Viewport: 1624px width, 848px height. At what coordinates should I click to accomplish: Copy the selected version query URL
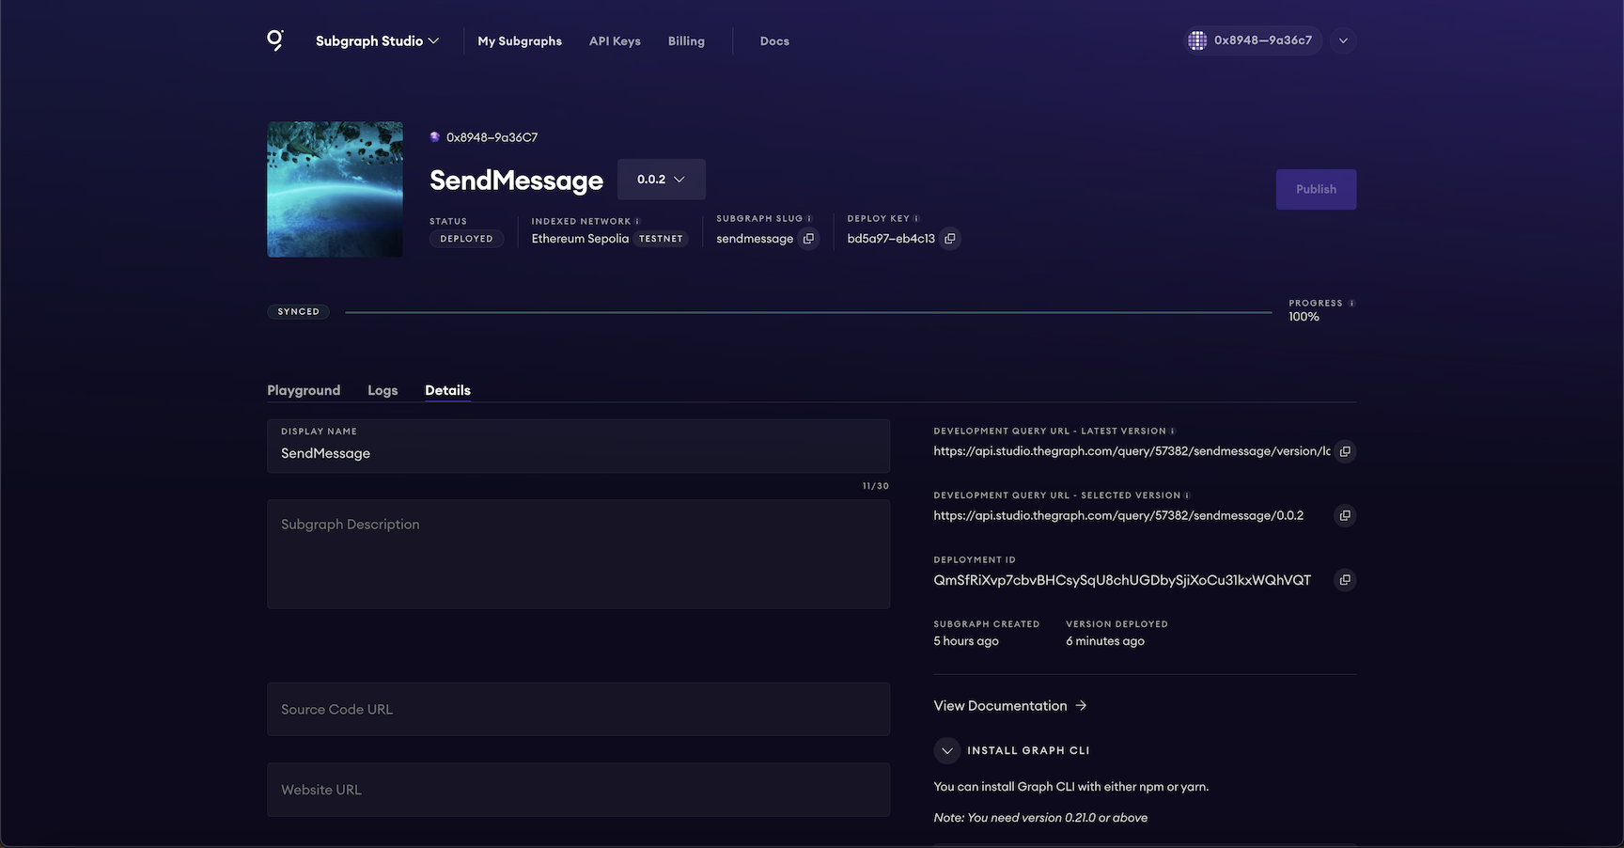point(1345,515)
